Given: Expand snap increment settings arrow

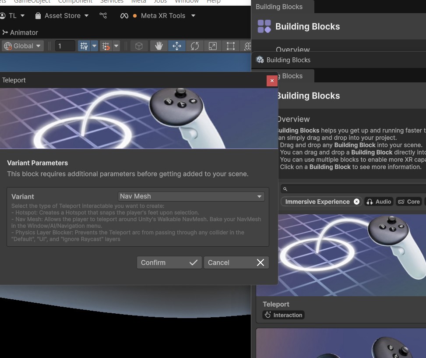Looking at the screenshot, I should (116, 46).
